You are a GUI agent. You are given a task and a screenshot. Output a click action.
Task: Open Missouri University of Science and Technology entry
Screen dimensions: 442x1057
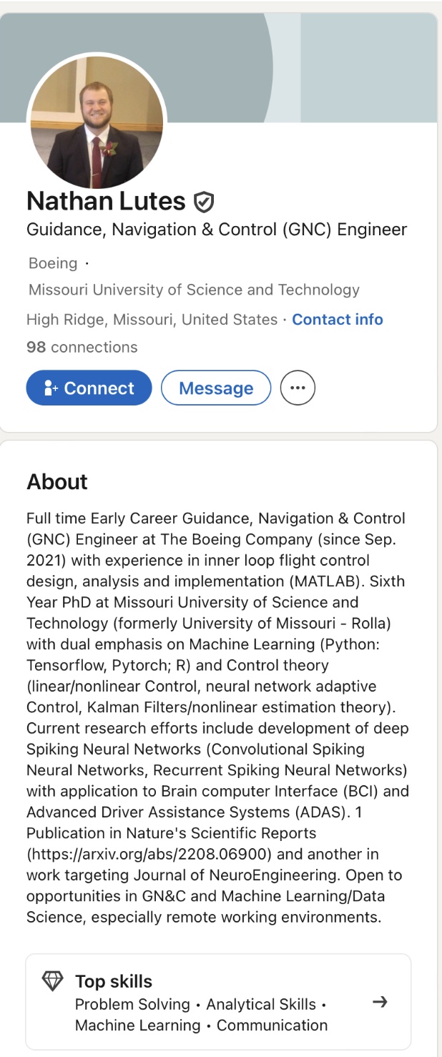click(194, 290)
